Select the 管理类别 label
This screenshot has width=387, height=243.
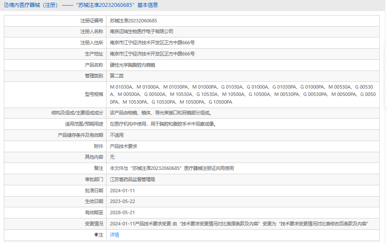coord(94,76)
